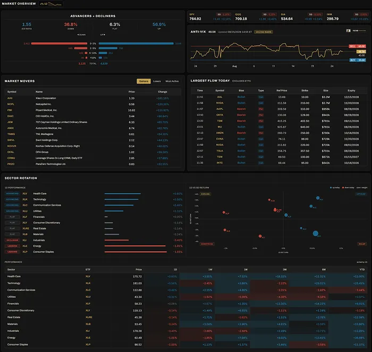Click the AIXI symbol in Market Movers
Viewport: 372px width, 352px height.
point(10,98)
